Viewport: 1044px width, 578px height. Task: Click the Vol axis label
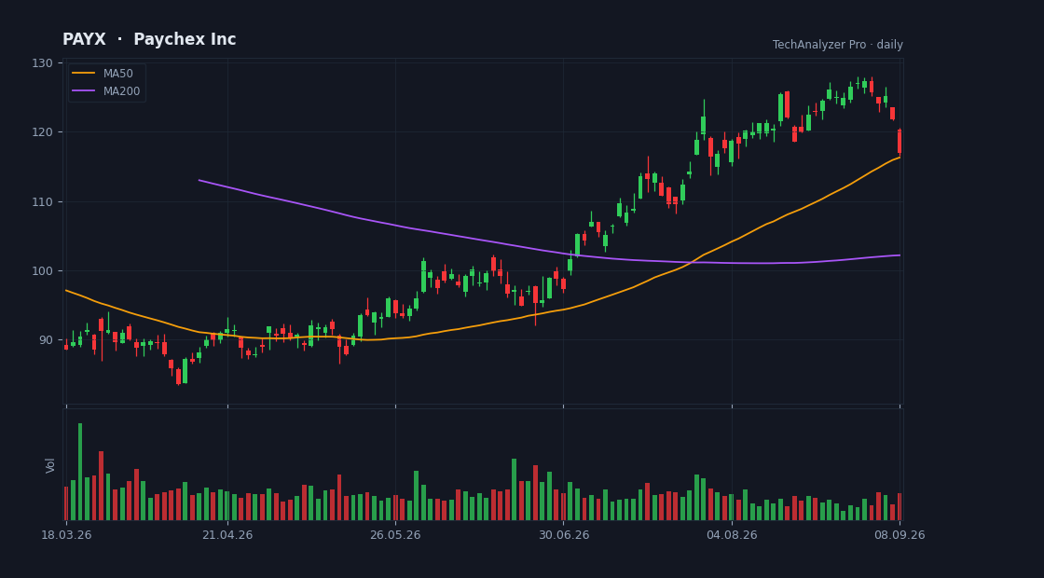pos(50,465)
